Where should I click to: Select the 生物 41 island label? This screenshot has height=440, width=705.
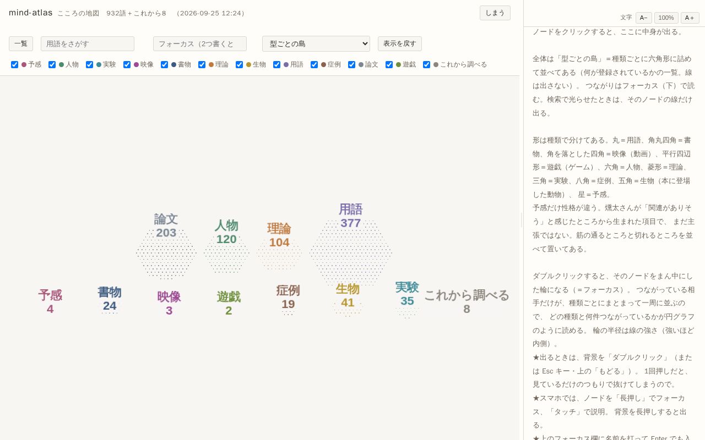(348, 295)
